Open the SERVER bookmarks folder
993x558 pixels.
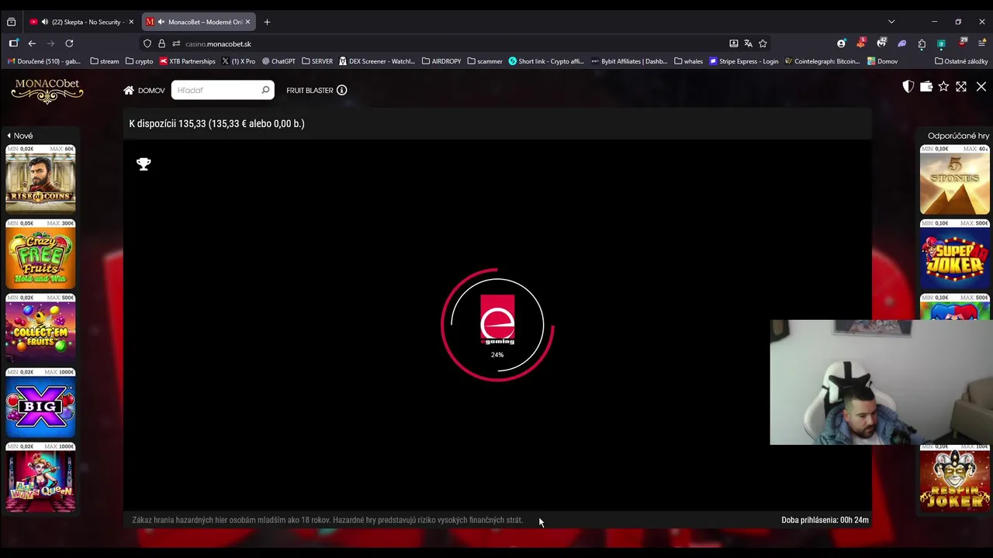[x=317, y=61]
